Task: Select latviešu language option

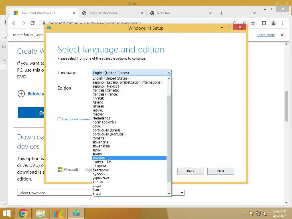Action: click(129, 106)
